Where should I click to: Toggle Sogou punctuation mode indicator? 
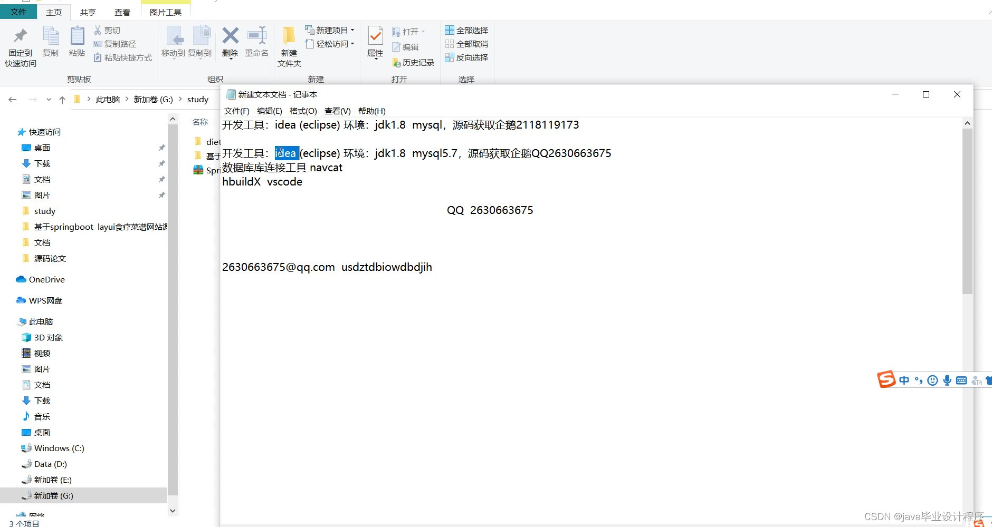point(919,380)
